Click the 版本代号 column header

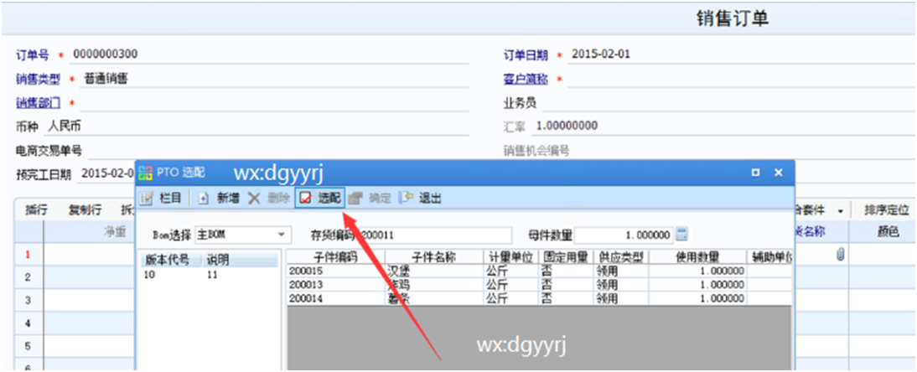[x=167, y=260]
